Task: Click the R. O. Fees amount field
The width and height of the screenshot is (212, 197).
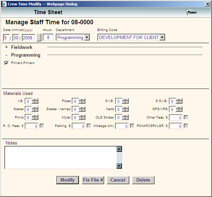Action: 32,126
